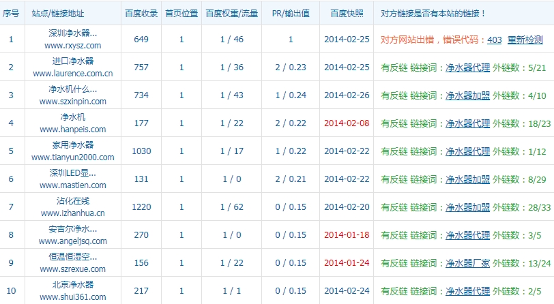The height and width of the screenshot is (304, 554).
Task: Click the Baidu index value 1030
Action: pyautogui.click(x=141, y=151)
